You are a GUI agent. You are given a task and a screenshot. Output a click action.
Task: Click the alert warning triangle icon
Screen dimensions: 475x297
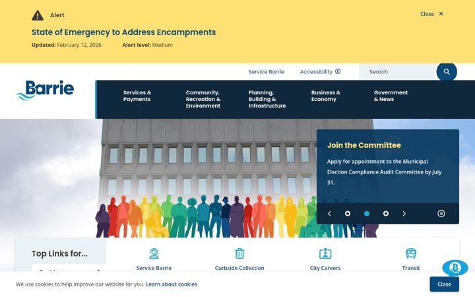coord(38,15)
